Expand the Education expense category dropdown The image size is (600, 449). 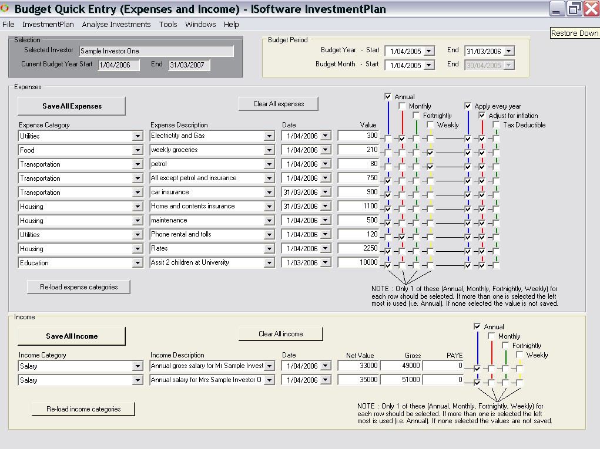138,263
